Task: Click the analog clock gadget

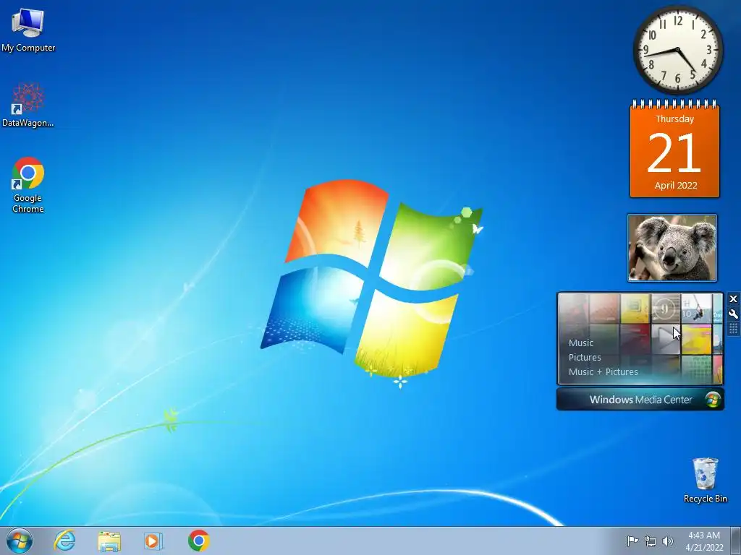Action: [x=677, y=50]
